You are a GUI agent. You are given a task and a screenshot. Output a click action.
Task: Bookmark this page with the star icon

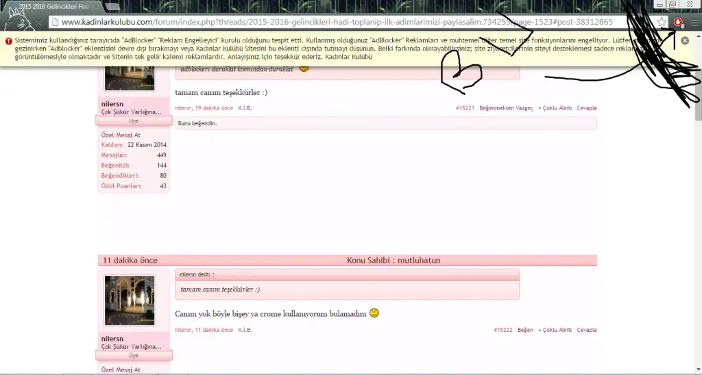[x=662, y=22]
